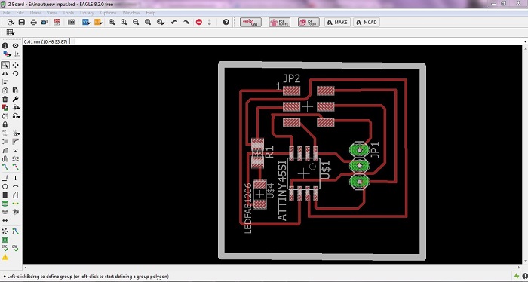Open the Errors warning icon
Image resolution: width=528 pixels, height=282 pixels.
(5, 257)
